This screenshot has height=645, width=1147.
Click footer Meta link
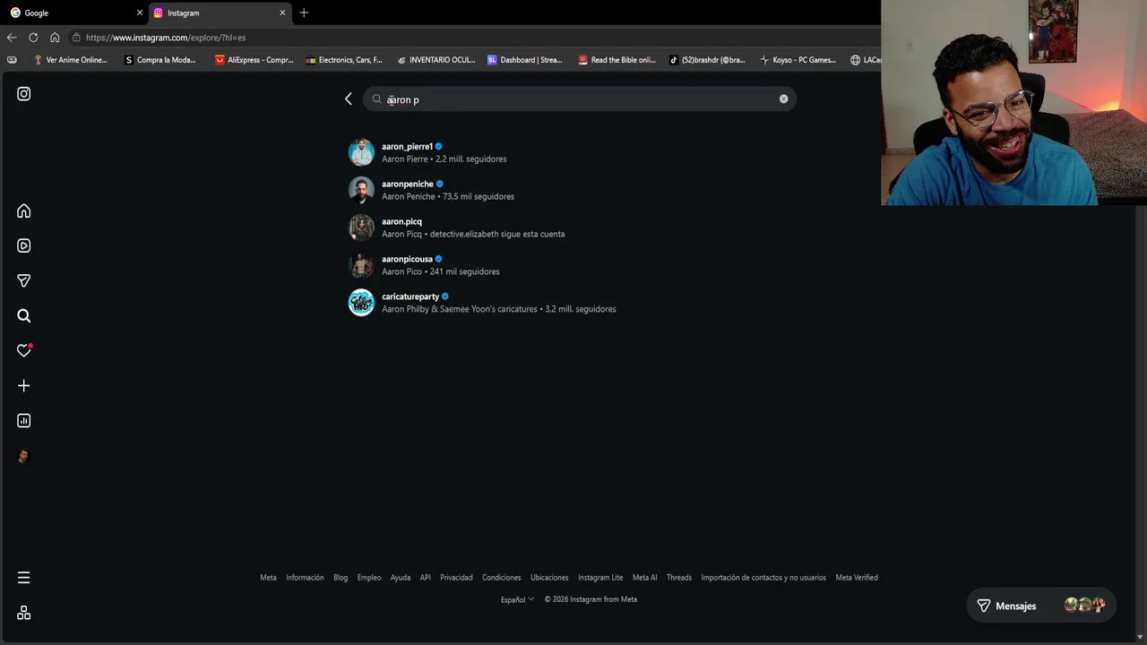point(268,578)
